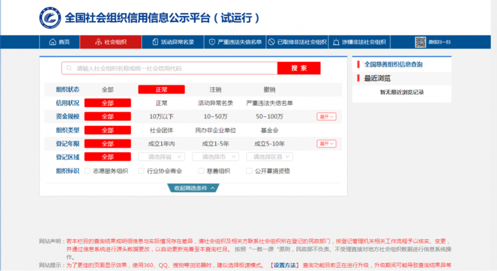Select 注销 under 组织状态
497x271 pixels.
tap(215, 90)
